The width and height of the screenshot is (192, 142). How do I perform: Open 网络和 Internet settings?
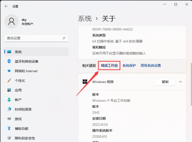pyautogui.click(x=36, y=71)
